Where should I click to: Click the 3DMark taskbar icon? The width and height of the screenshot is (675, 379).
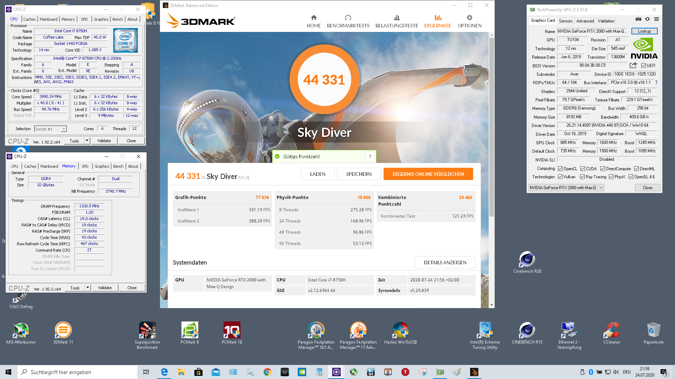point(474,372)
